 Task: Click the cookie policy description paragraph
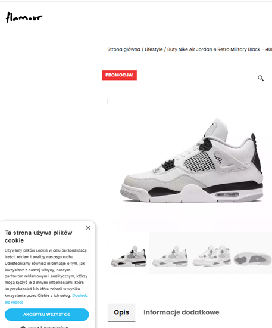pos(46,276)
